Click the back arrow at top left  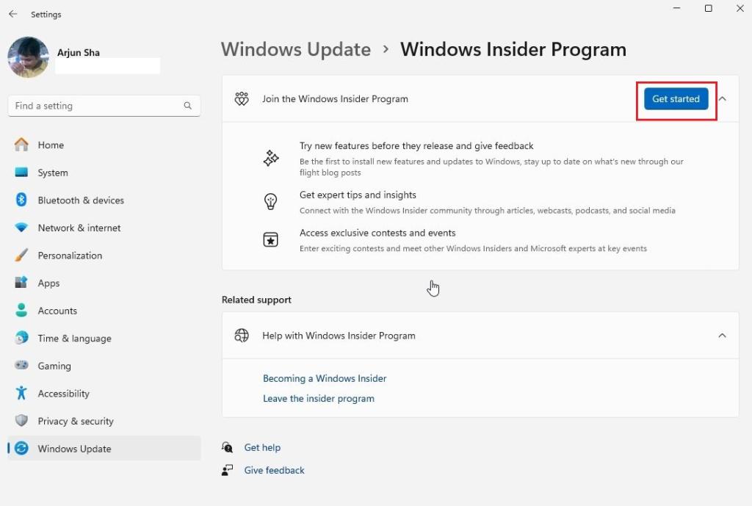(12, 13)
